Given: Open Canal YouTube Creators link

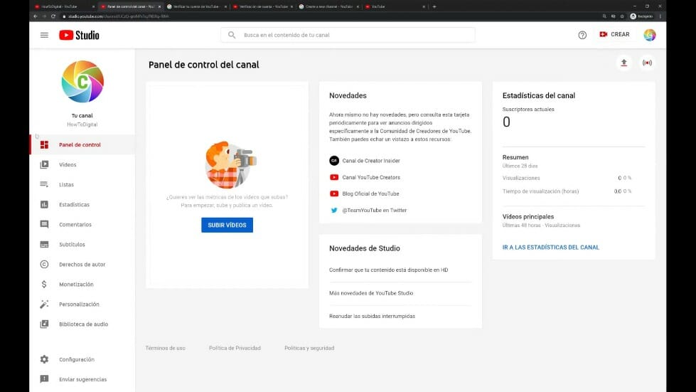Looking at the screenshot, I should [371, 177].
